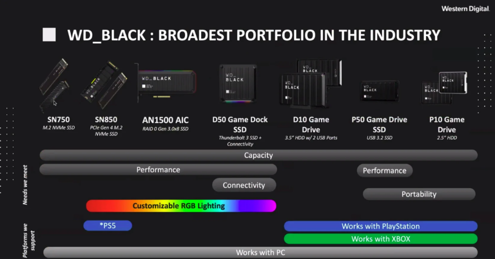The image size is (495, 259).
Task: Click the D10 Game Drive name
Action: [x=311, y=124]
